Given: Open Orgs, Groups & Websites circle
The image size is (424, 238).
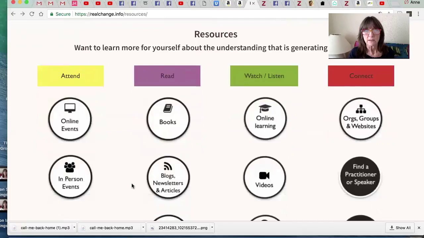Looking at the screenshot, I should click(x=361, y=119).
